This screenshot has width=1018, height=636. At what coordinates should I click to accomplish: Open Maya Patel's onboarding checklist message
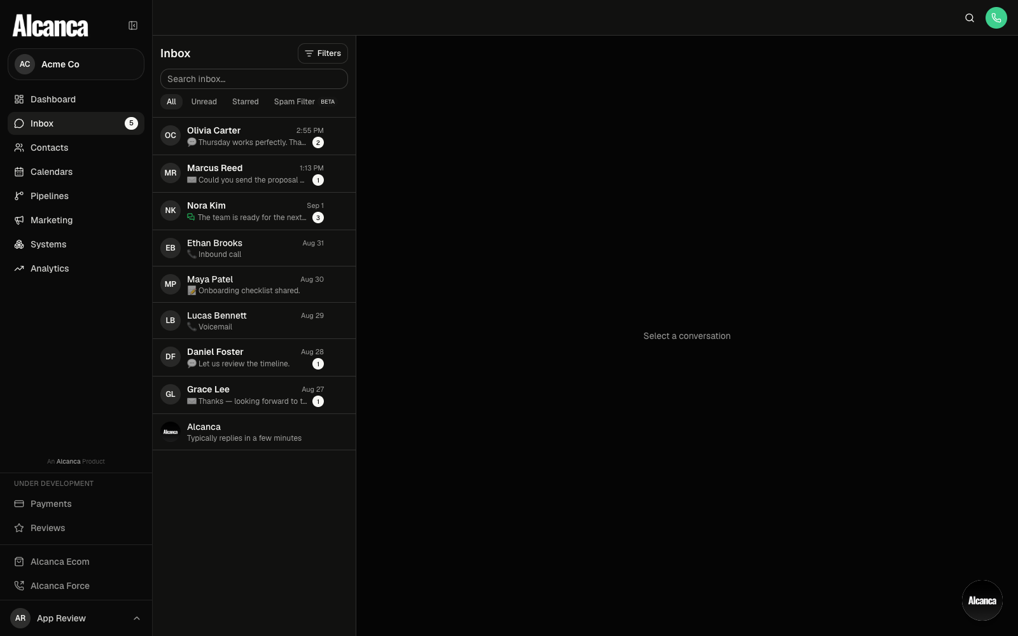pyautogui.click(x=254, y=284)
